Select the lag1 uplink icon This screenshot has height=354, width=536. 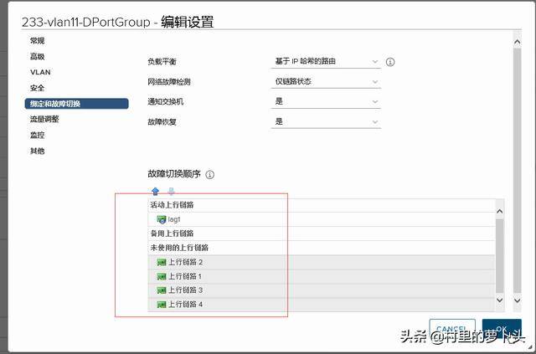click(x=161, y=219)
